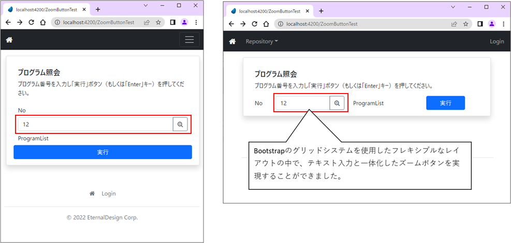Click the Login link in the left page footer
511x243 pixels.
pyautogui.click(x=108, y=193)
